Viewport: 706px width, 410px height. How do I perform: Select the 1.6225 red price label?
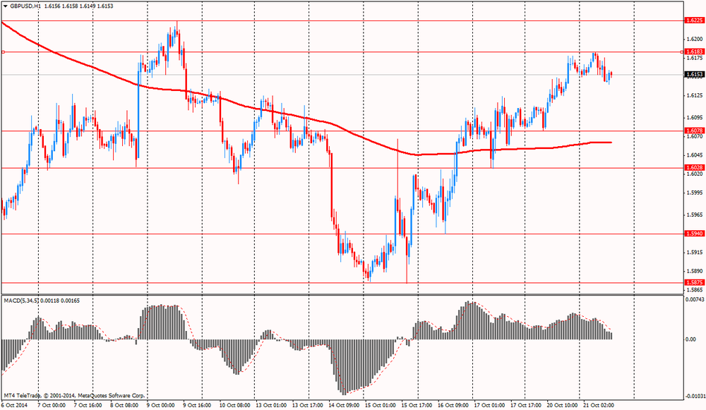point(693,21)
